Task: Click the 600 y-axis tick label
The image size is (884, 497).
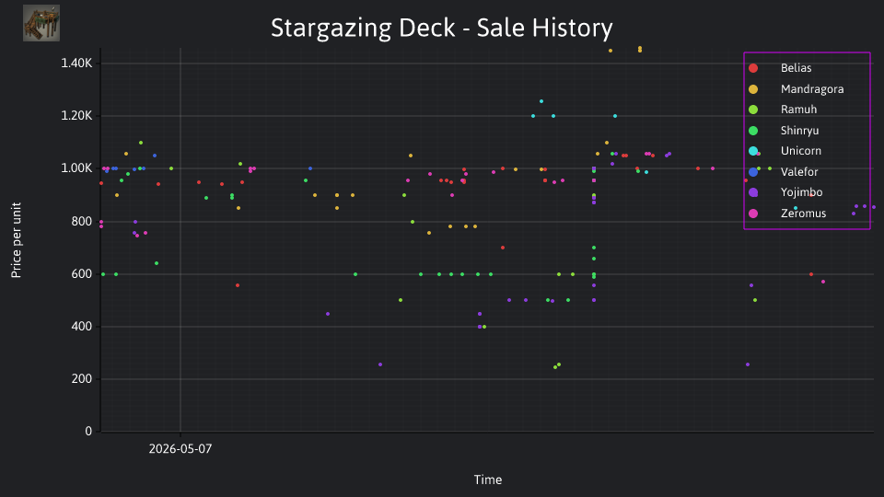Action: (x=81, y=274)
